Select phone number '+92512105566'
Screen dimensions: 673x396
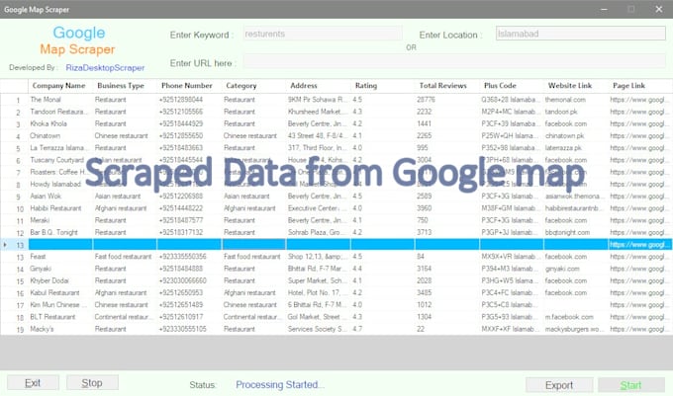(189, 112)
